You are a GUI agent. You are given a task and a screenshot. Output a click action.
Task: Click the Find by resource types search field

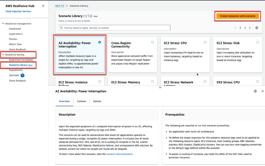114,28
